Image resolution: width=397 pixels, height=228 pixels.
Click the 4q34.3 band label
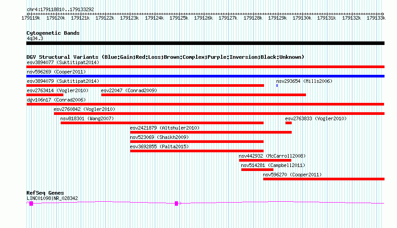point(35,38)
